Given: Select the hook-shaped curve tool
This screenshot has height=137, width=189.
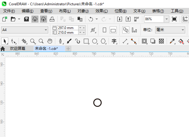Looking at the screenshot, I should [78, 41].
